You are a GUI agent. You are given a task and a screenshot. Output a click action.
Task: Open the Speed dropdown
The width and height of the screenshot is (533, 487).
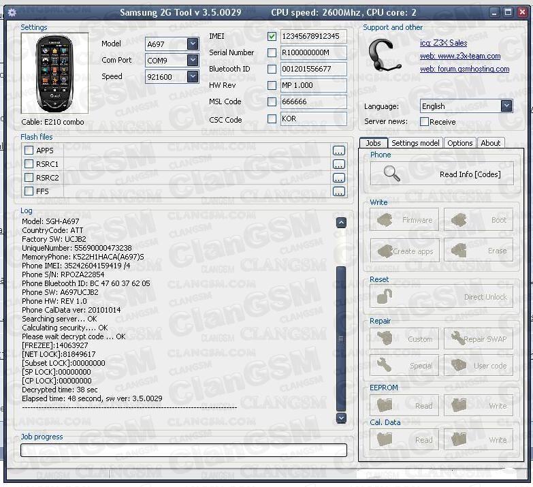(x=193, y=76)
